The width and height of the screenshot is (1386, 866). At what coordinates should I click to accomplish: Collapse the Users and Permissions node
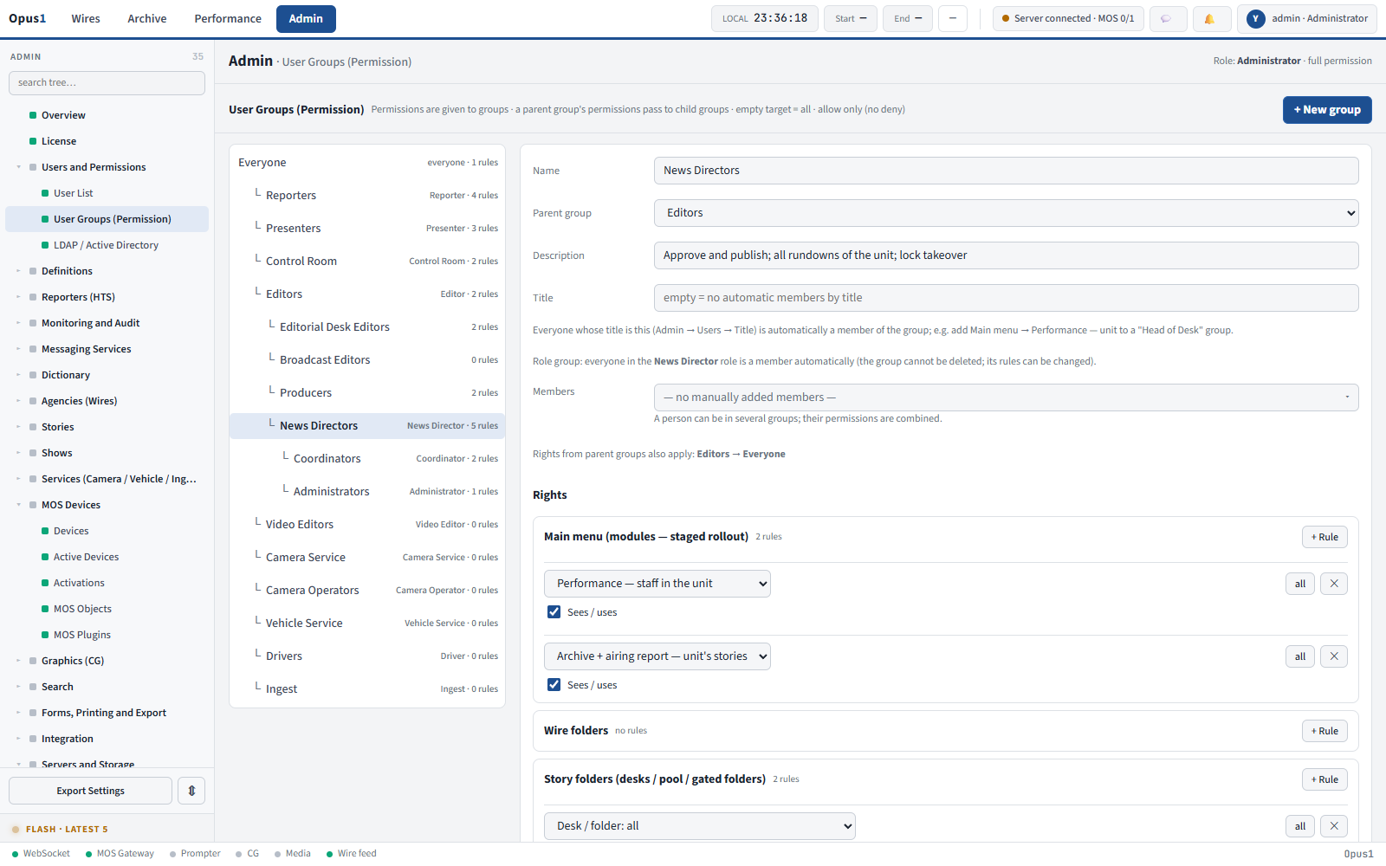point(19,167)
